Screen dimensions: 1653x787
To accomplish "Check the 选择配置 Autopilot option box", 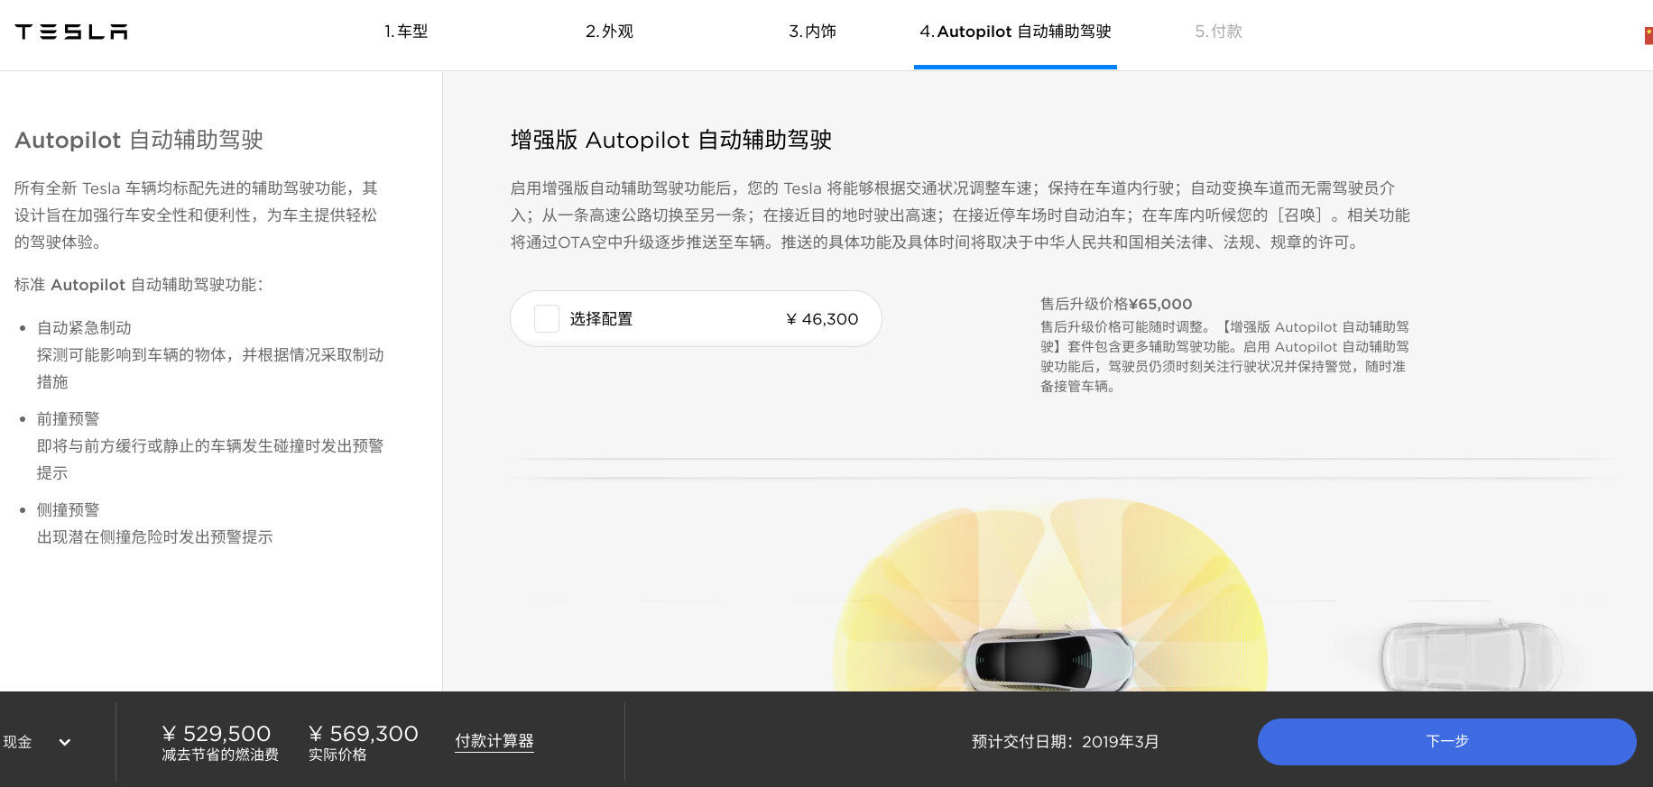I will [x=547, y=318].
